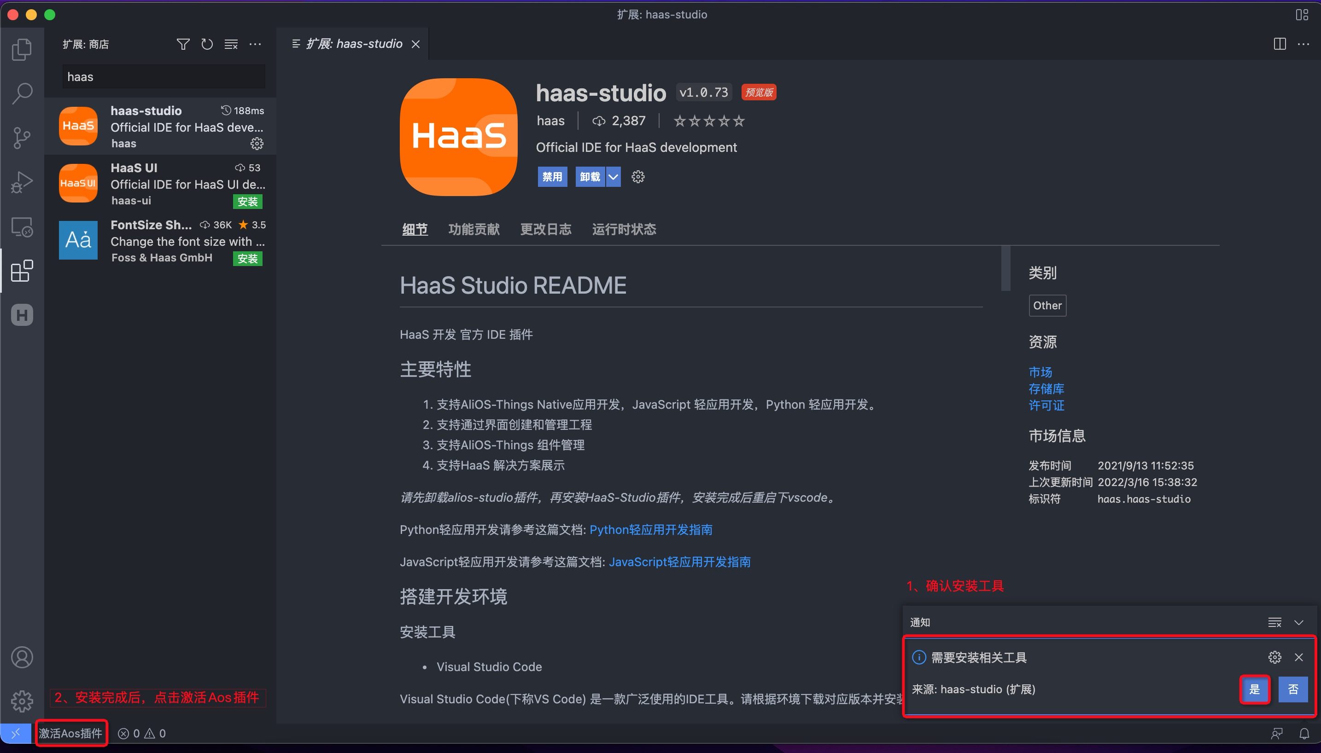Screen dimensions: 1321x753
Task: Confirm tool install with 是 button
Action: tap(1255, 689)
